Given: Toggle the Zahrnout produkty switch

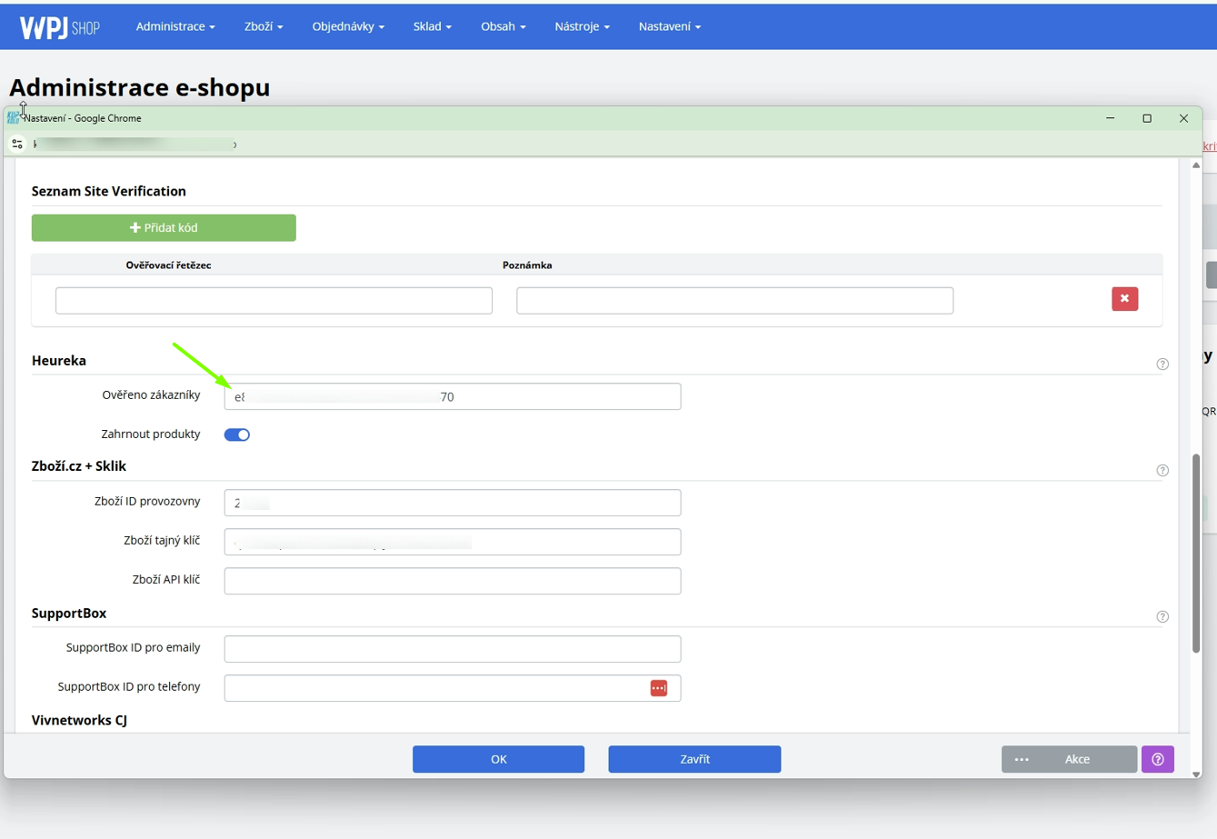Looking at the screenshot, I should 237,434.
